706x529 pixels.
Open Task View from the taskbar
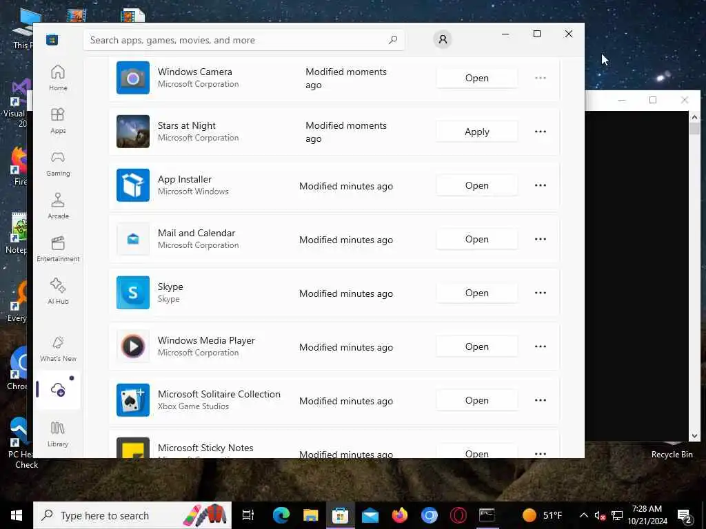click(248, 515)
